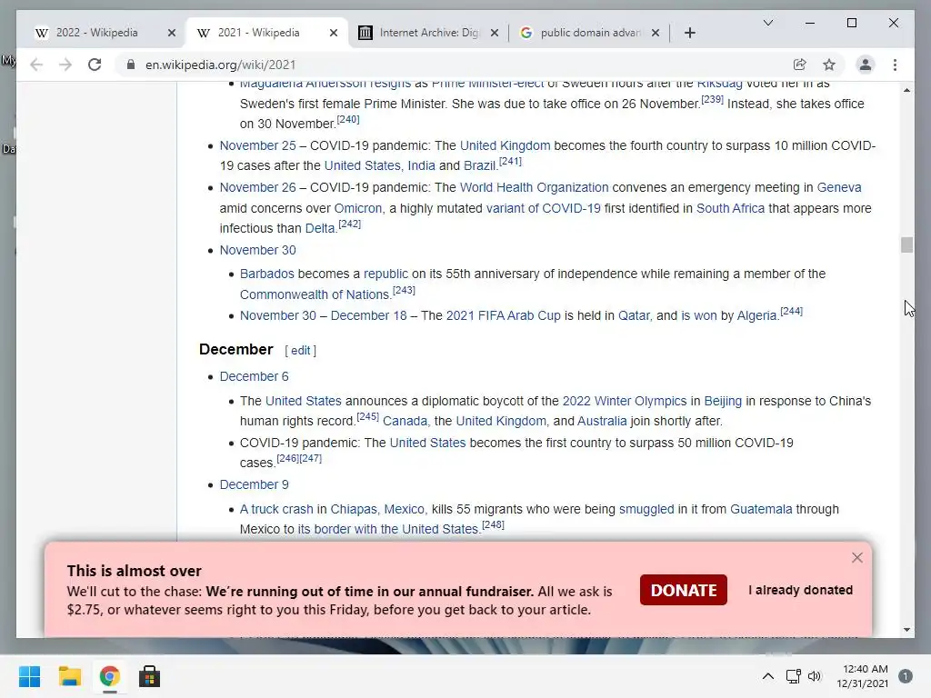Open Chrome three-dot menu
Image resolution: width=931 pixels, height=698 pixels.
[x=895, y=65]
